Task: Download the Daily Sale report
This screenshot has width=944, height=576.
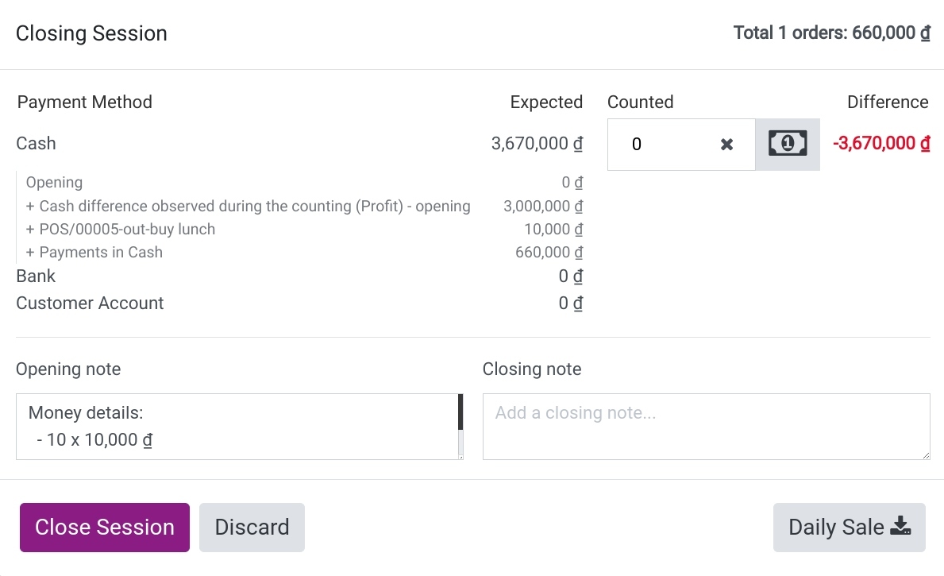Action: 849,528
